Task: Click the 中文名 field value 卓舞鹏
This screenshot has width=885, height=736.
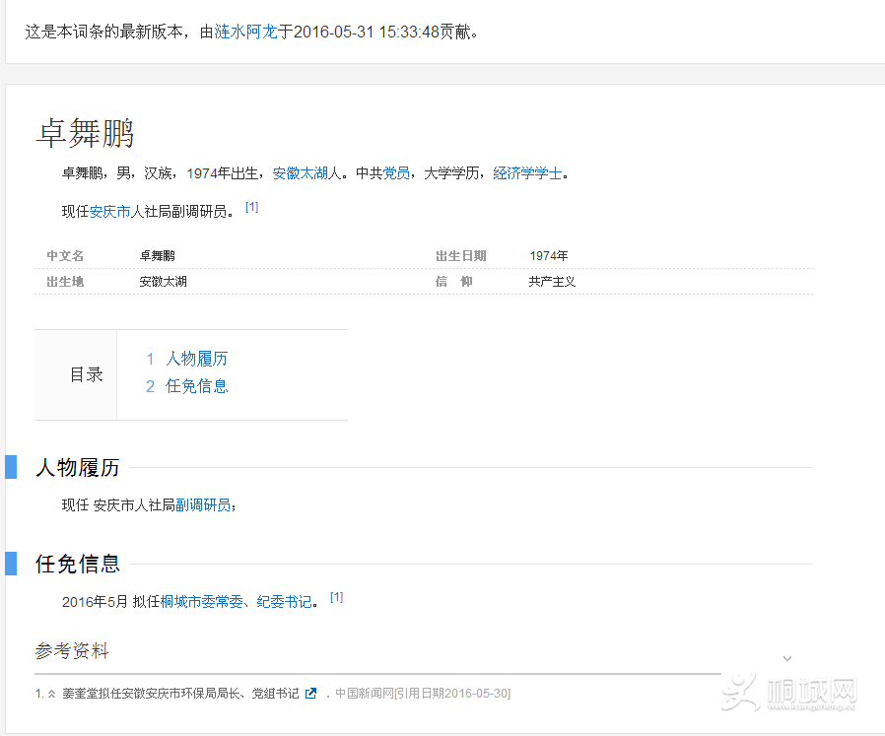Action: (x=156, y=255)
